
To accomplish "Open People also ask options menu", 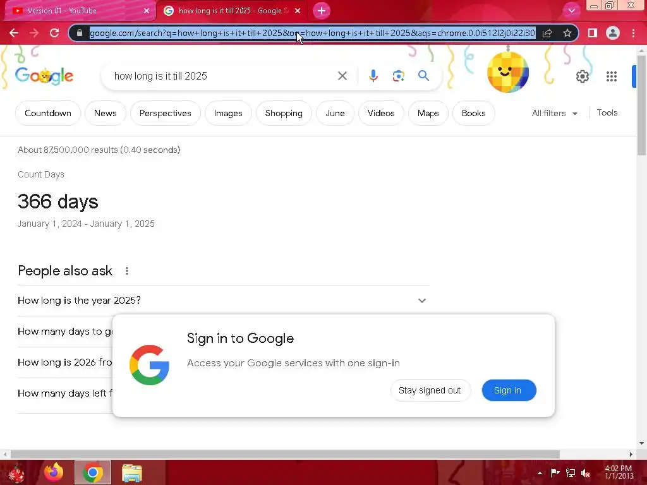I will 127,271.
